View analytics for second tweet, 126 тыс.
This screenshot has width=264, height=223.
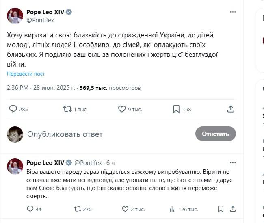coord(173,209)
